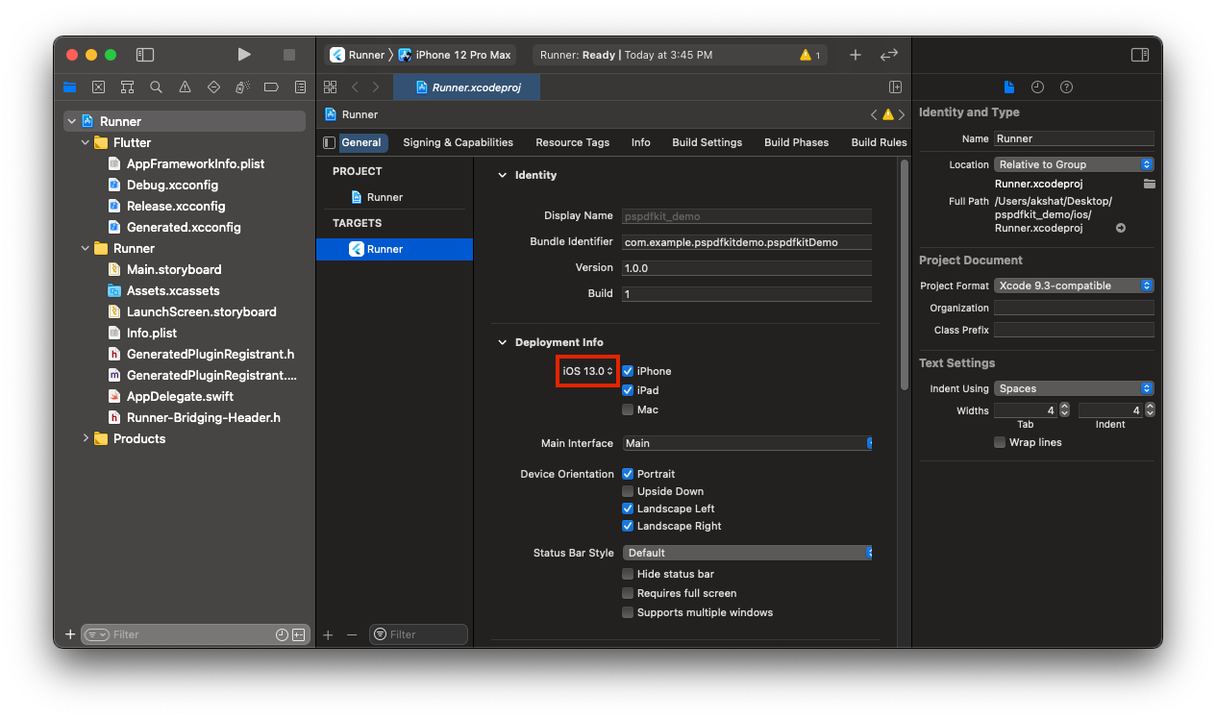Image resolution: width=1216 pixels, height=719 pixels.
Task: Enable Upside Down orientation
Action: coord(628,491)
